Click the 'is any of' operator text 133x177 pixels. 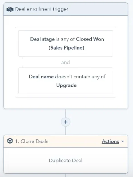(x=65, y=39)
